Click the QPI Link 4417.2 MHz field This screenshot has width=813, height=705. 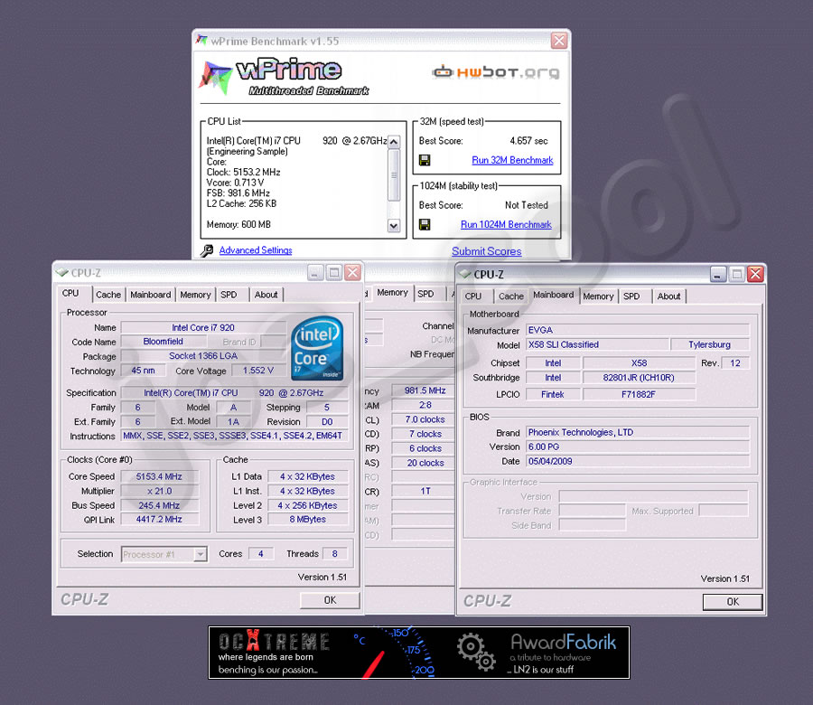(159, 520)
